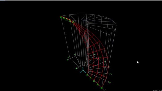Select the bottom restraint nearest the cyan axes

[x=87, y=75]
